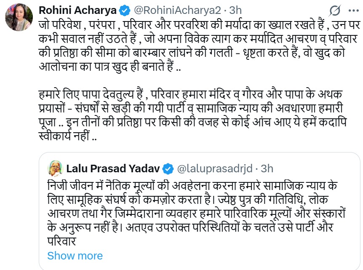Viewport: 363px width, 270px height.
Task: Expand the quoted post with Show more
Action: (75, 255)
